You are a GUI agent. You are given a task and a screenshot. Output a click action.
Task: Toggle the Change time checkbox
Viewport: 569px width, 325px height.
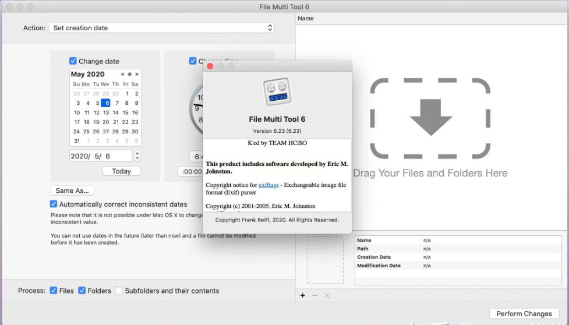[x=193, y=61]
